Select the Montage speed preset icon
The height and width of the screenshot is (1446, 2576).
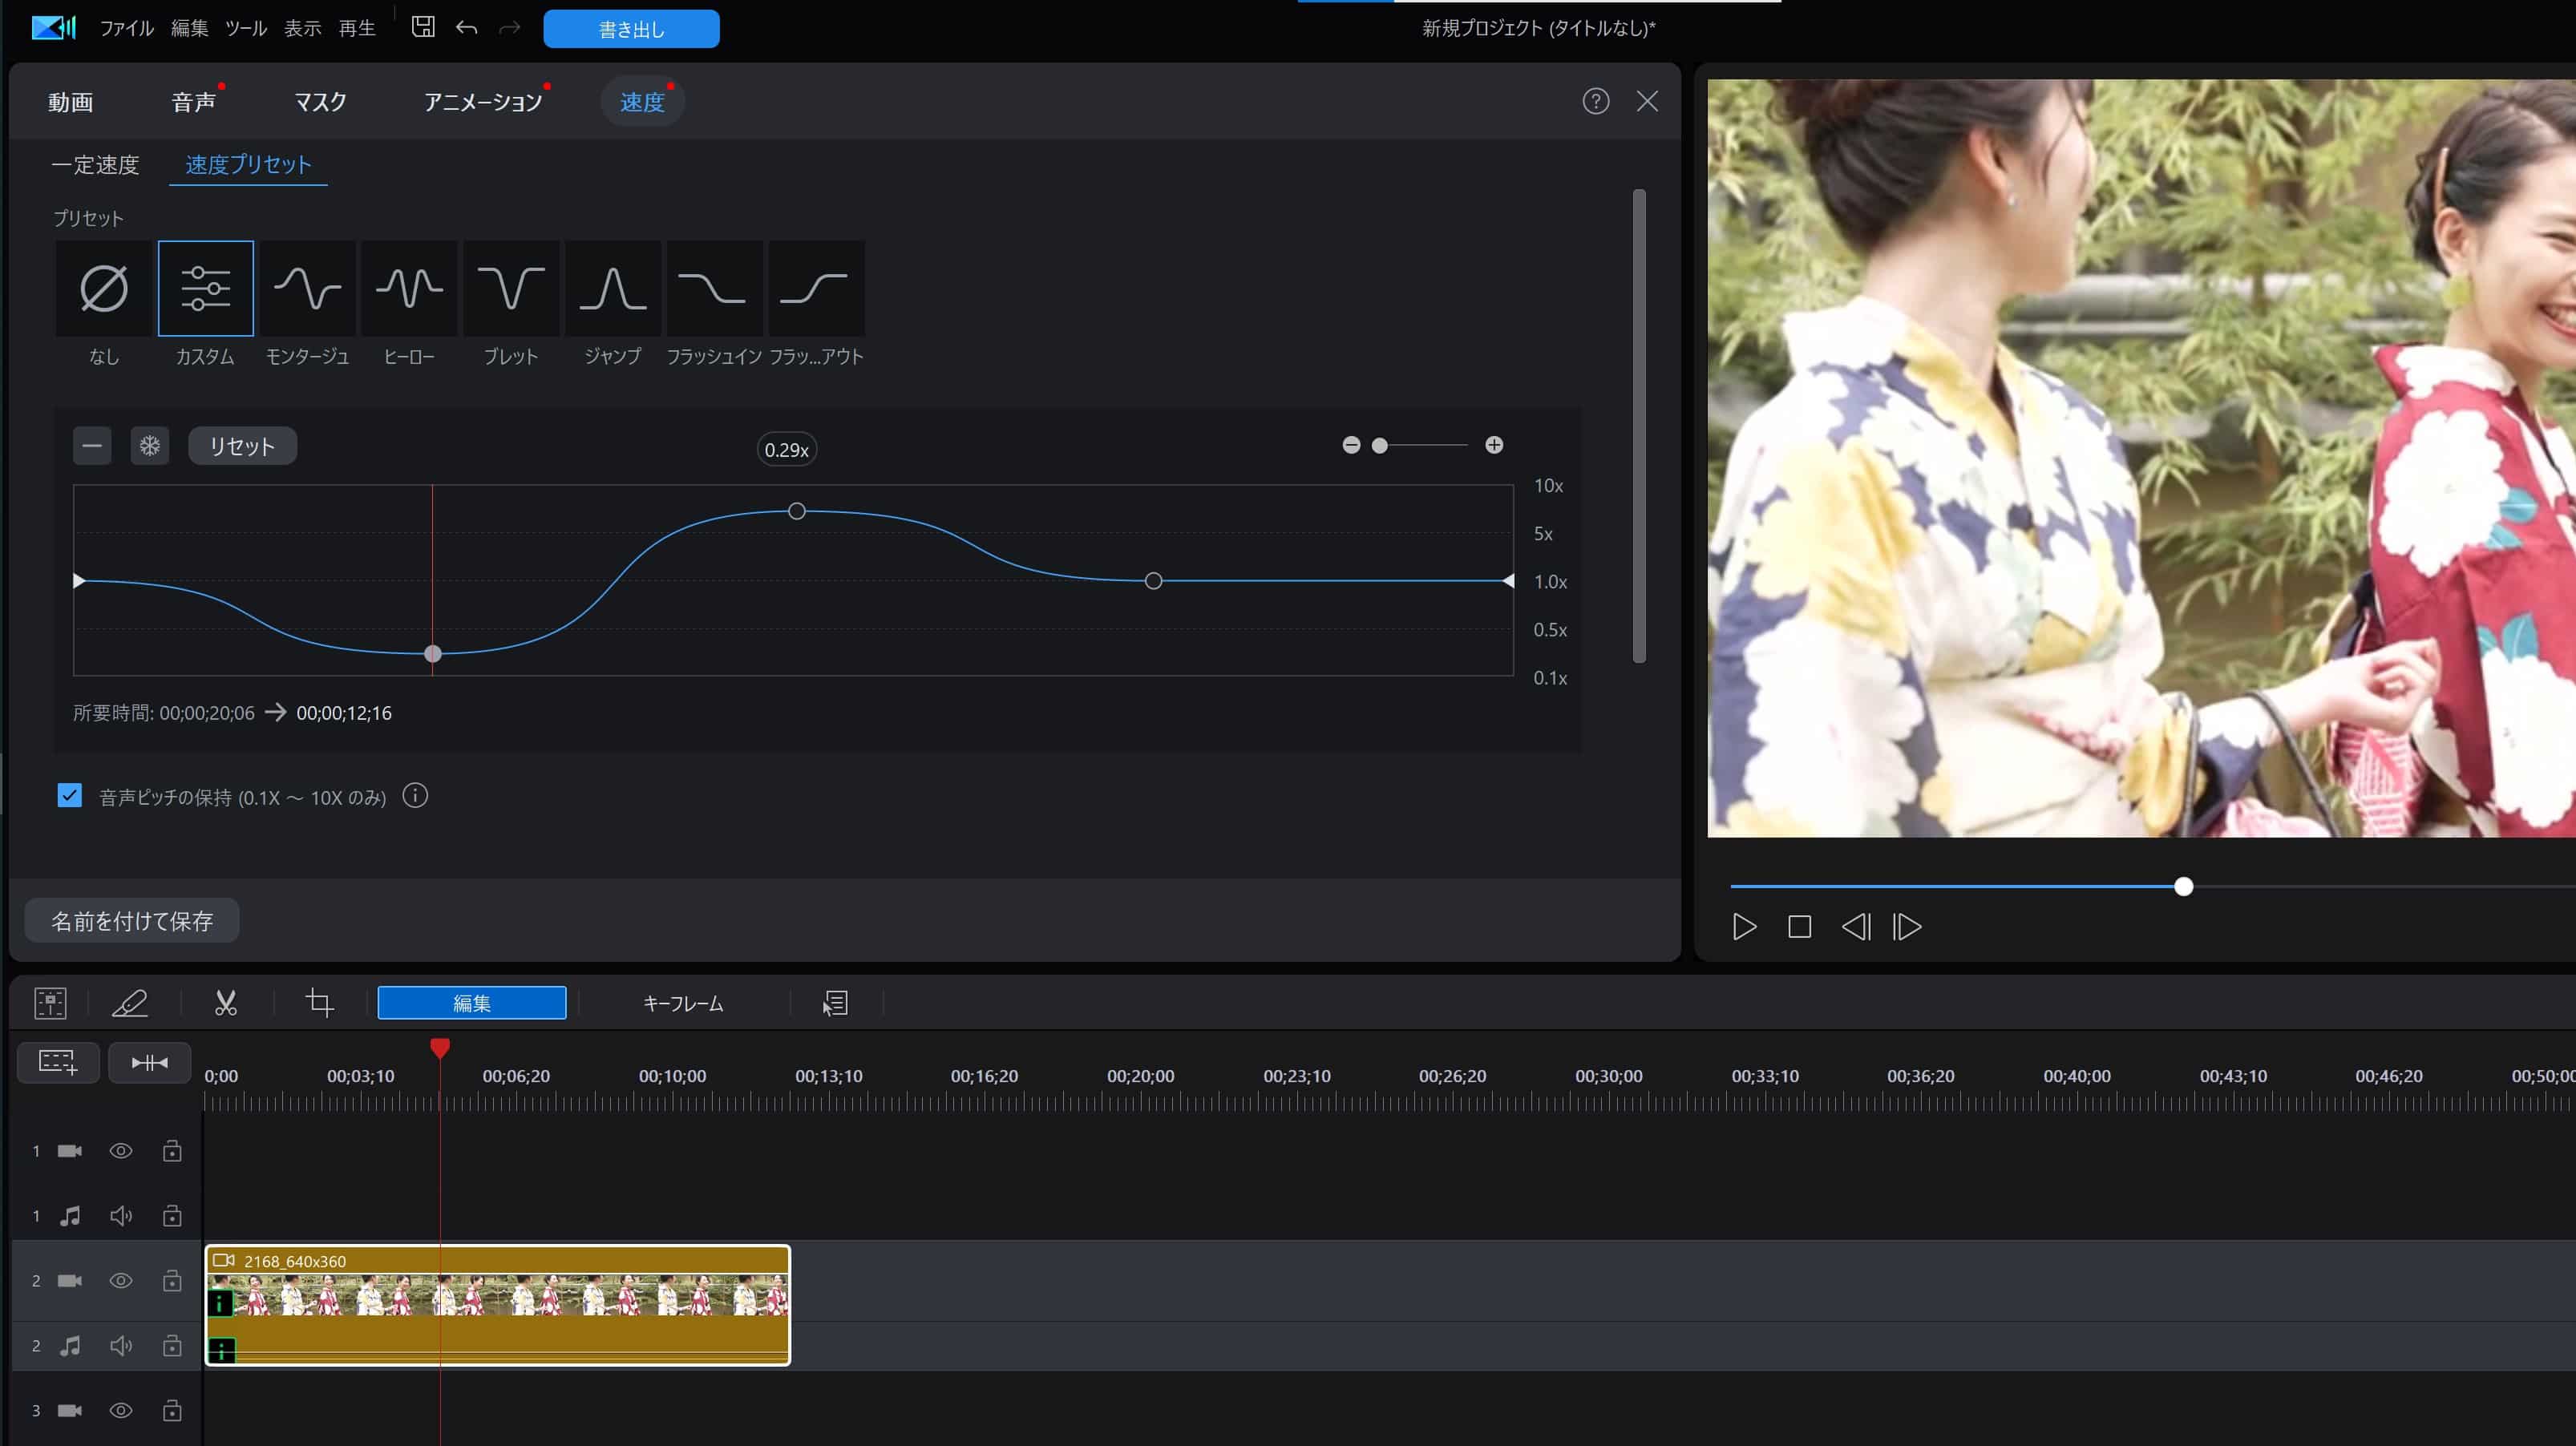[307, 289]
